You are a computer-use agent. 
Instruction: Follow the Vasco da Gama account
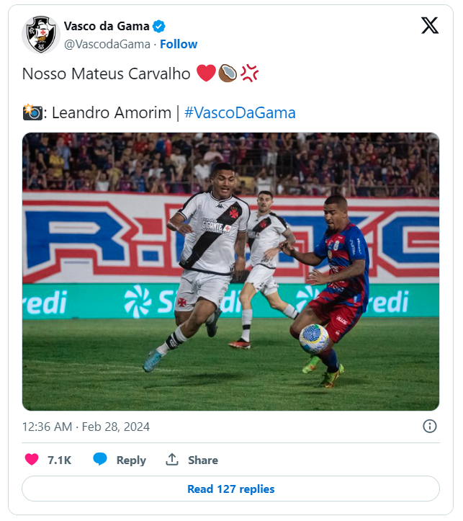click(179, 44)
